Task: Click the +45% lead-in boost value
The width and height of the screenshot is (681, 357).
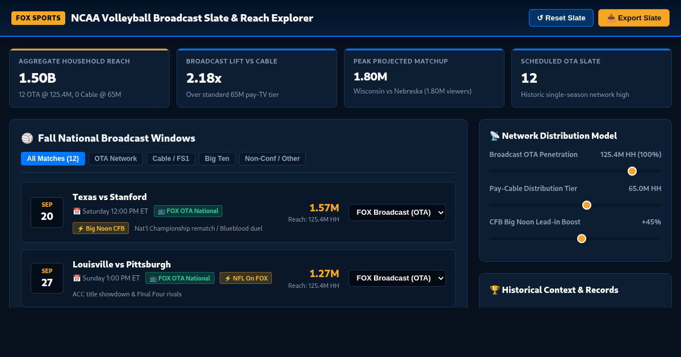Action: [x=651, y=222]
